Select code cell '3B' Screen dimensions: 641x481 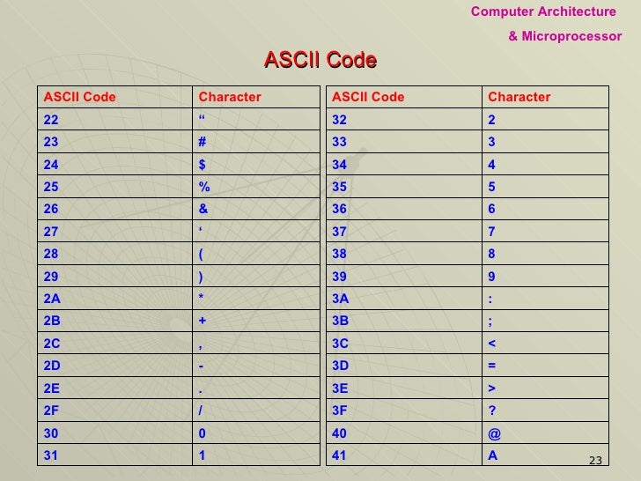click(404, 321)
